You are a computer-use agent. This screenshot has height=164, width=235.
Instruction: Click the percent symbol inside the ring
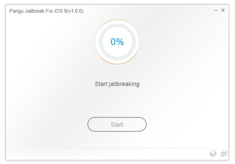coord(120,42)
